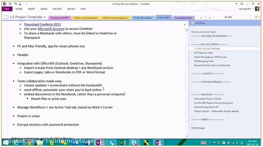Open the FILE backstage tab
The height and width of the screenshot is (147, 263).
[x=7, y=9]
